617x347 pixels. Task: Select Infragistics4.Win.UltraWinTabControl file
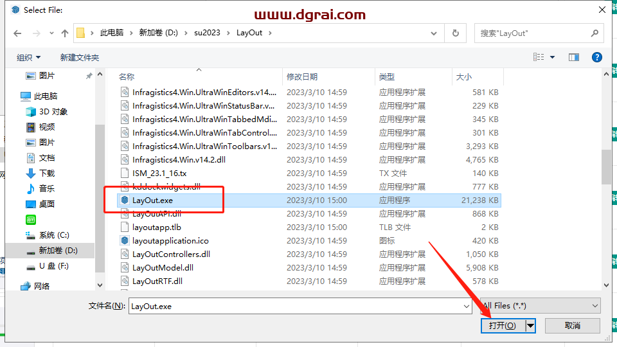tap(204, 132)
